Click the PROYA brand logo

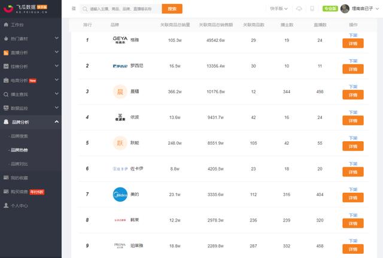click(120, 245)
